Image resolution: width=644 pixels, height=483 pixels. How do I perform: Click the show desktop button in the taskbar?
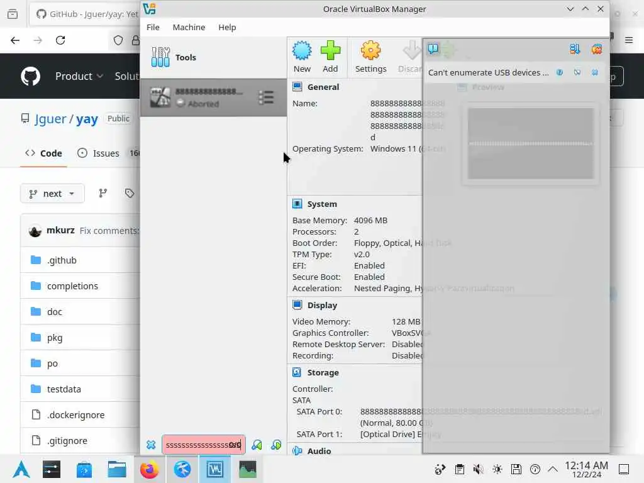pyautogui.click(x=624, y=469)
